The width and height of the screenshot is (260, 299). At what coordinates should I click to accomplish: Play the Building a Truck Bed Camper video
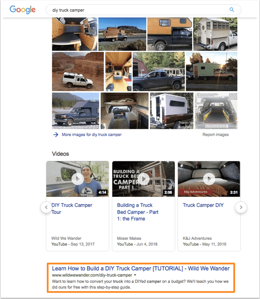(x=143, y=179)
